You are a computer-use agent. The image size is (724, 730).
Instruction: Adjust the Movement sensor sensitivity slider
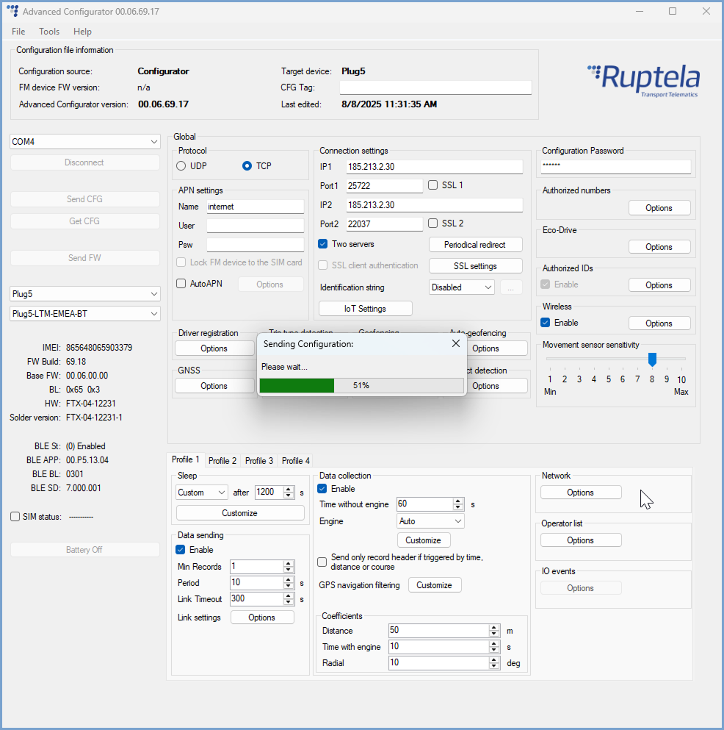click(x=652, y=359)
